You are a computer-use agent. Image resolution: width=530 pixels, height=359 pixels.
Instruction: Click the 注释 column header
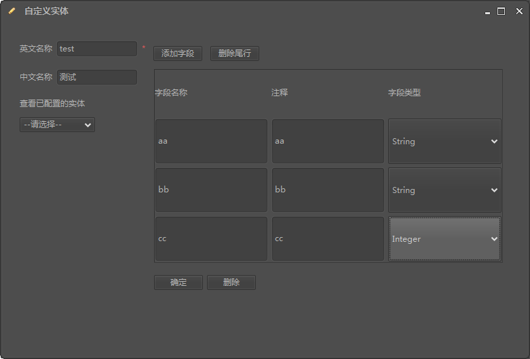click(x=280, y=92)
